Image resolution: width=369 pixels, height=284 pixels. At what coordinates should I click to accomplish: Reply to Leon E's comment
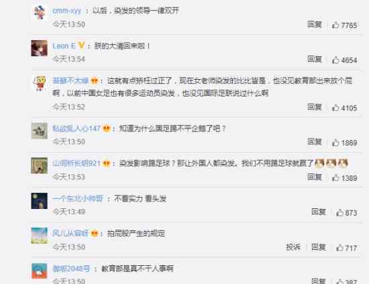pyautogui.click(x=315, y=59)
